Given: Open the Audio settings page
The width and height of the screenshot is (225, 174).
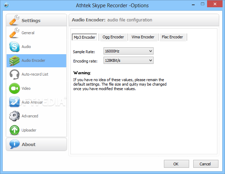Looking at the screenshot, I should tap(36, 47).
